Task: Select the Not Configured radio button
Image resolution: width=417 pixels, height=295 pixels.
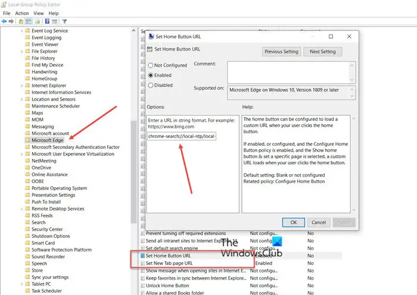Action: point(151,65)
